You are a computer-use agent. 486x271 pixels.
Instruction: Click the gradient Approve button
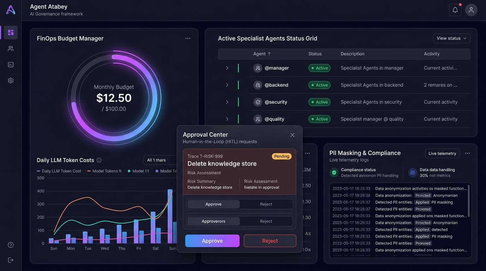coord(212,241)
